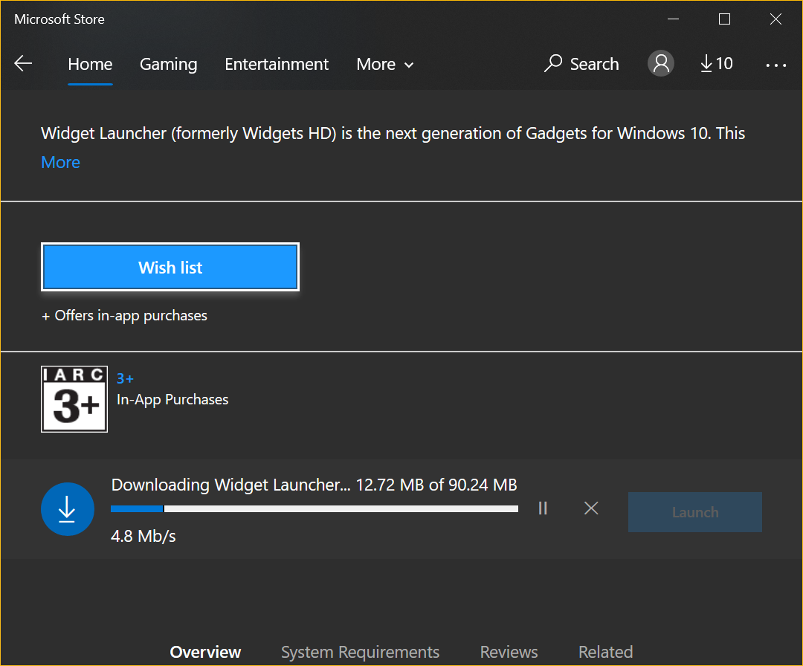803x666 pixels.
Task: Expand the app description via More link
Action: pyautogui.click(x=60, y=162)
